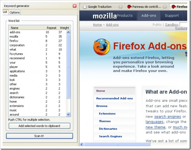This screenshot has height=150, width=191.
Task: Open the mozilla Add-ons menu
Action: coord(149,15)
